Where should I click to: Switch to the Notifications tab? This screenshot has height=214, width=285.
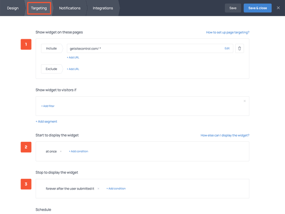(x=69, y=8)
